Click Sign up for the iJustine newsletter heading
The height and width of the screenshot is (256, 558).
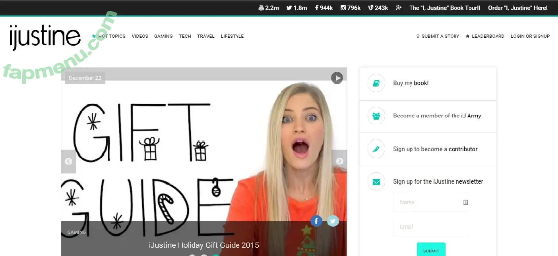pos(438,182)
